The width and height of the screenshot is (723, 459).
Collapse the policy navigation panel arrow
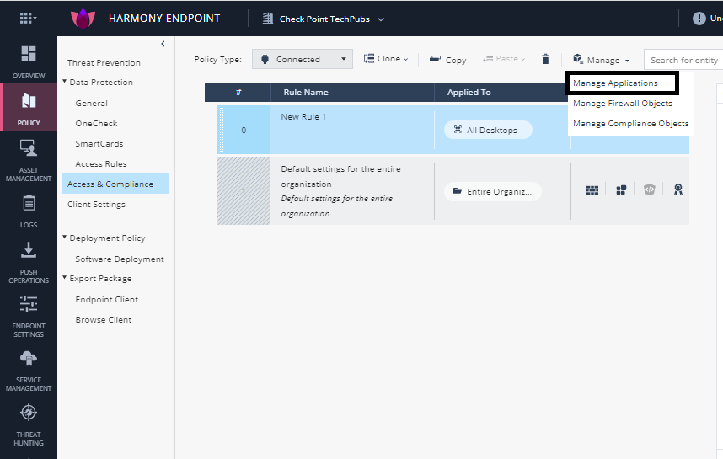point(163,44)
